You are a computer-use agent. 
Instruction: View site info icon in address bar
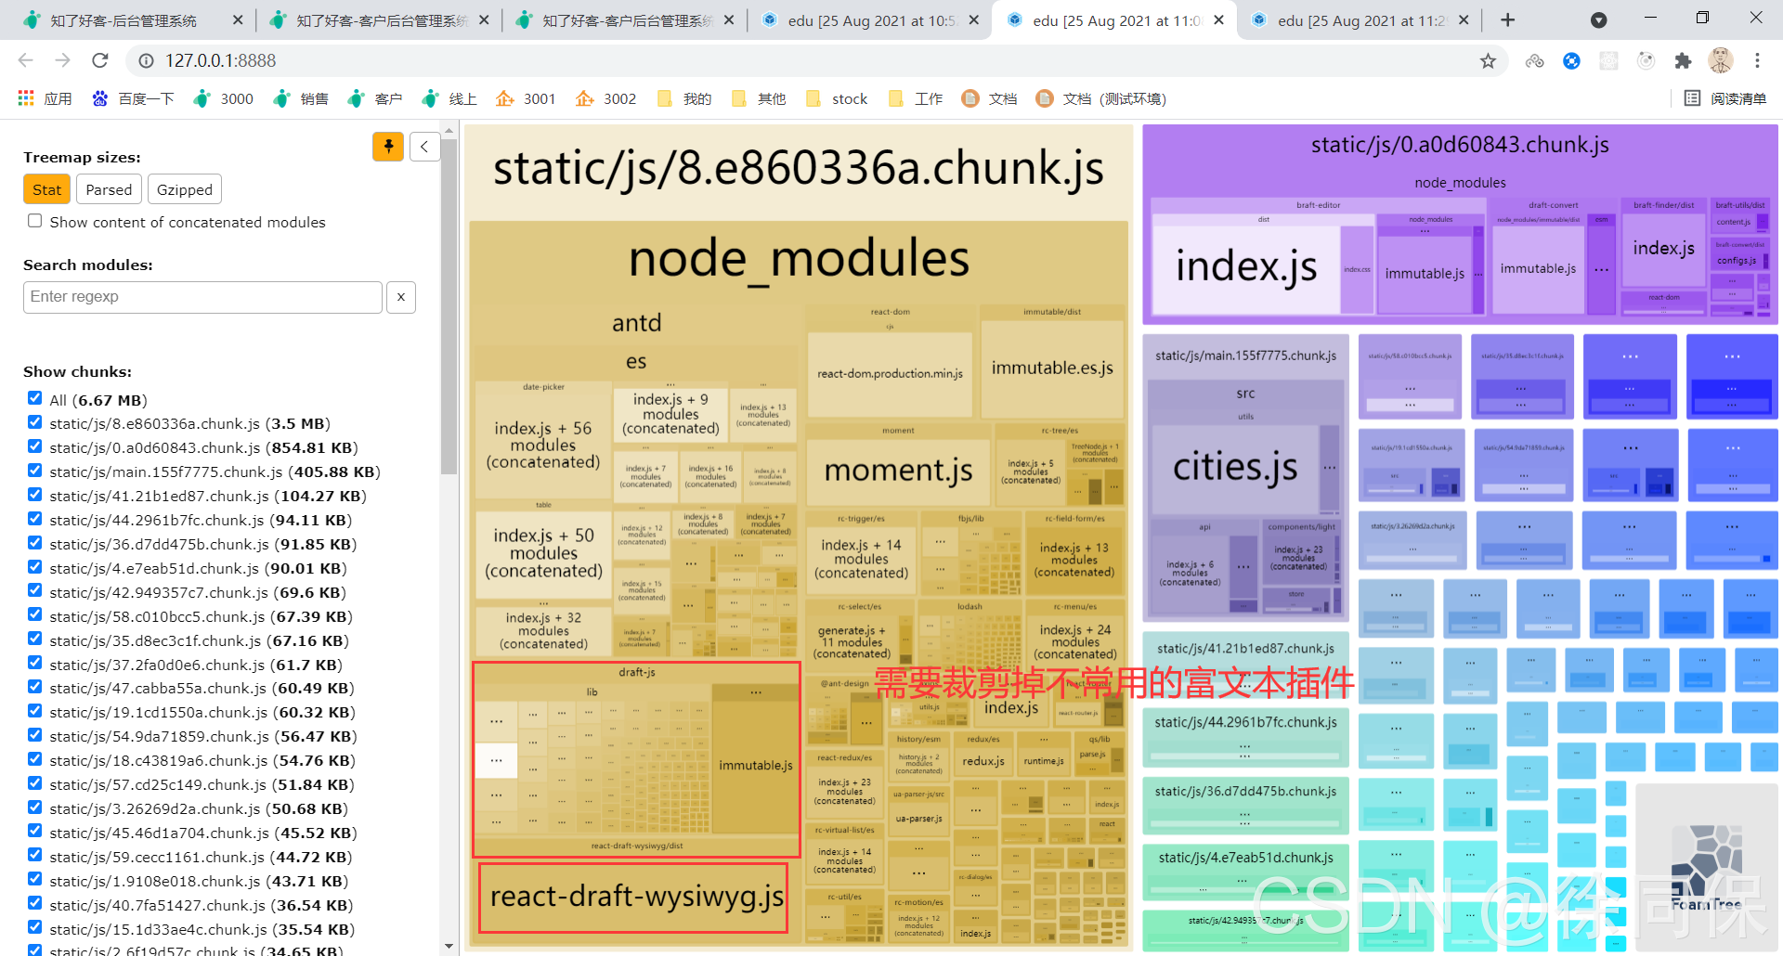(146, 60)
